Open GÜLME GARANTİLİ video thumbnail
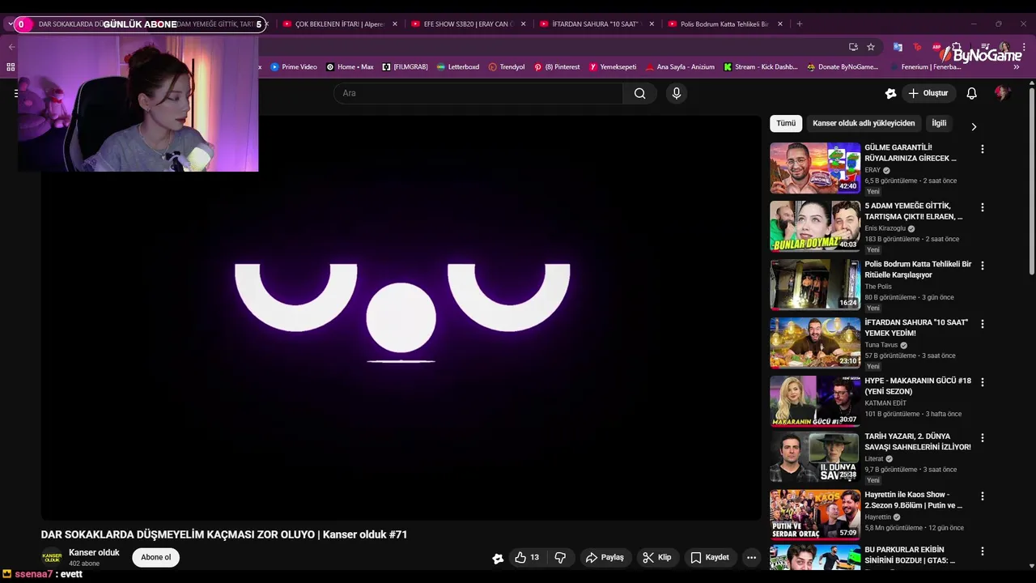 815,168
